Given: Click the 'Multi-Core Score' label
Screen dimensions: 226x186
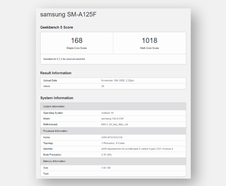Looking at the screenshot, I should pyautogui.click(x=149, y=48).
